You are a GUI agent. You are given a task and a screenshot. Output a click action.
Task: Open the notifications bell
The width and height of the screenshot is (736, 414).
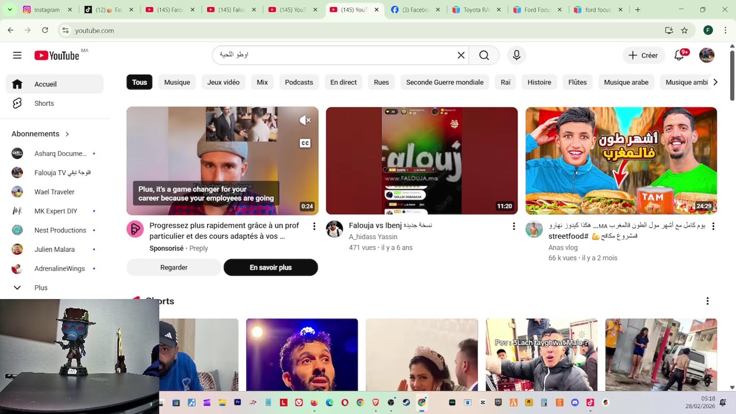coord(679,55)
